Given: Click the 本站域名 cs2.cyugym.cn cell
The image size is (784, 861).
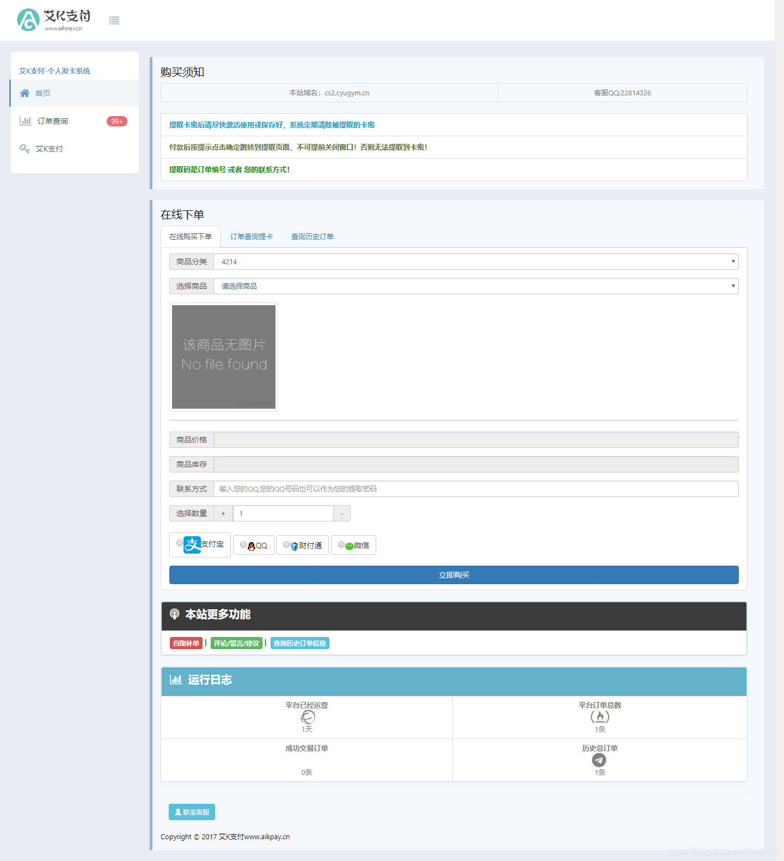Looking at the screenshot, I should click(329, 93).
